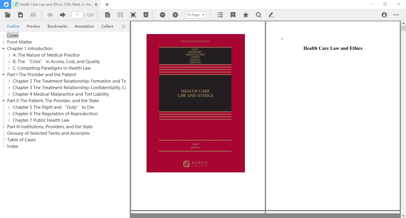The width and height of the screenshot is (406, 218).
Task: Zoom in with the plus icon
Action: (175, 15)
